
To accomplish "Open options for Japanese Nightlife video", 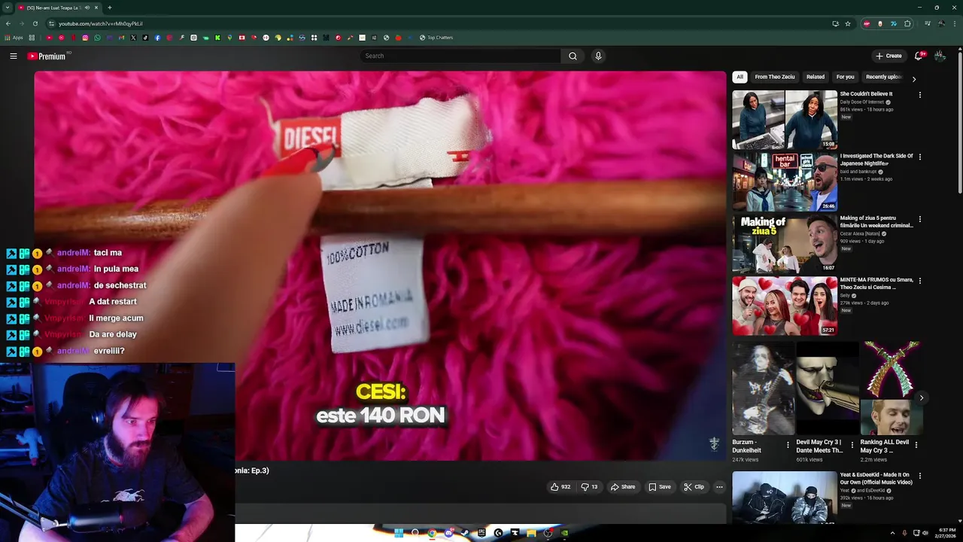I will click(919, 157).
